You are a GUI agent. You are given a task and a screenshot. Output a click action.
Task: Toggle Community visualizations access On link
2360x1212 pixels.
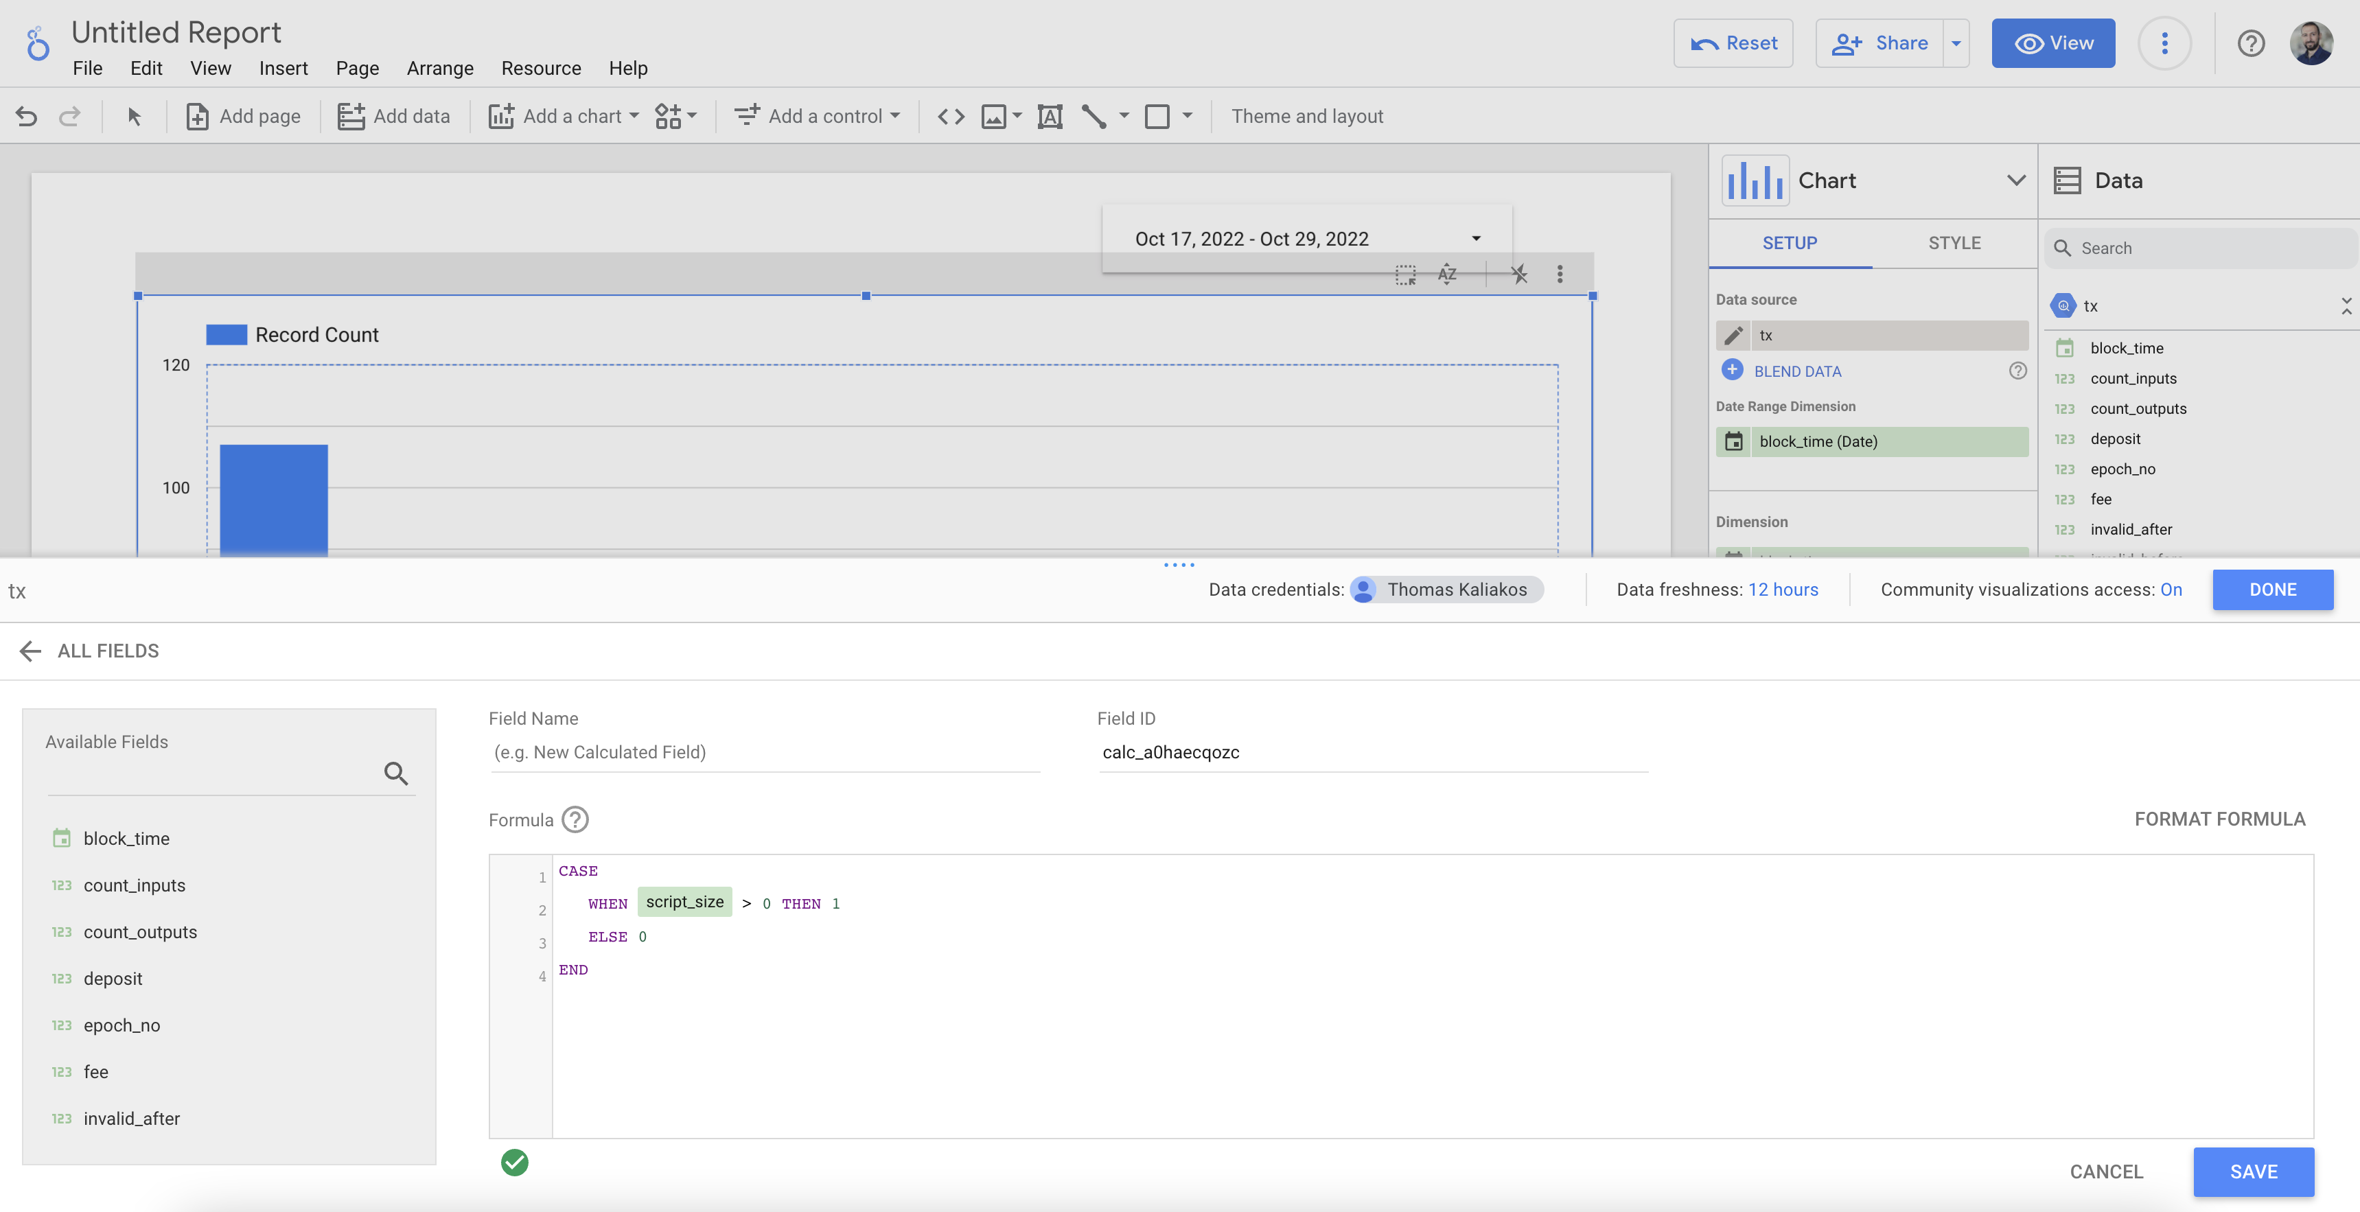pyautogui.click(x=2171, y=590)
